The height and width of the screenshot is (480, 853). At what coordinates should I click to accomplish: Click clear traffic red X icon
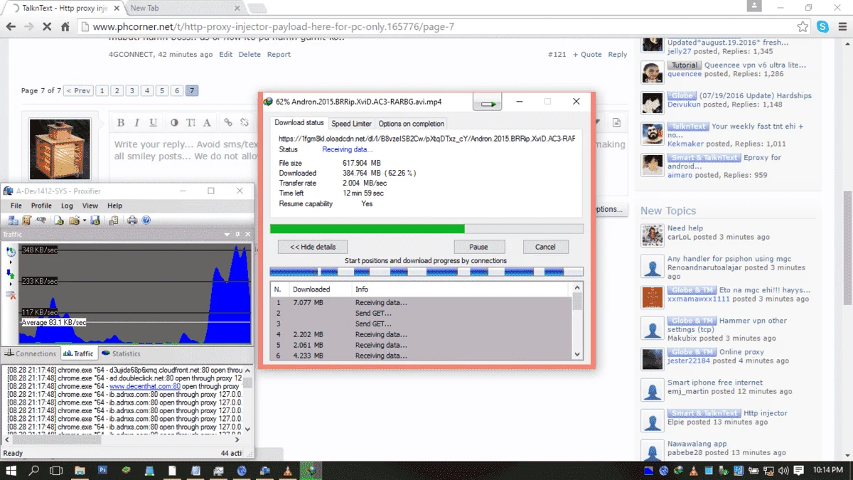(11, 294)
